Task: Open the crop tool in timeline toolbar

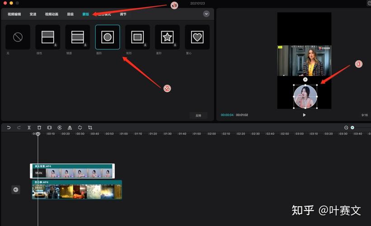Action: click(90, 127)
